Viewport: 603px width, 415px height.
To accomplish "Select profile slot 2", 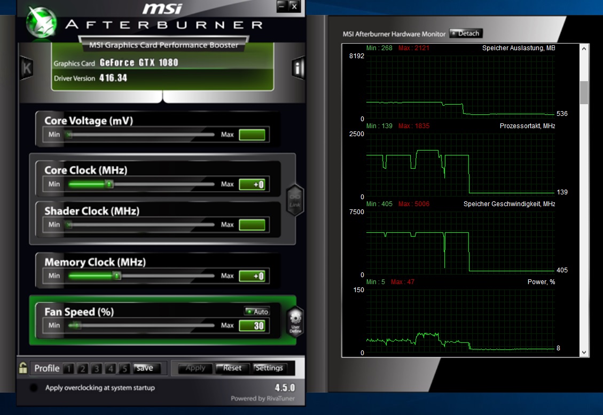I will click(x=82, y=369).
